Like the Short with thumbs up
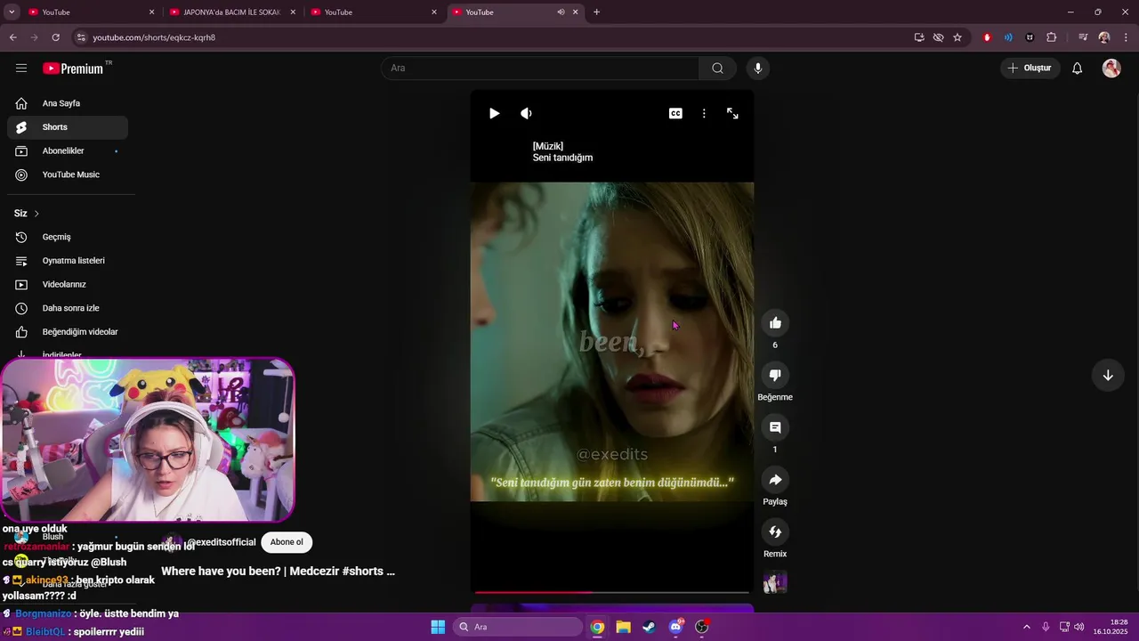The image size is (1139, 641). 775,323
